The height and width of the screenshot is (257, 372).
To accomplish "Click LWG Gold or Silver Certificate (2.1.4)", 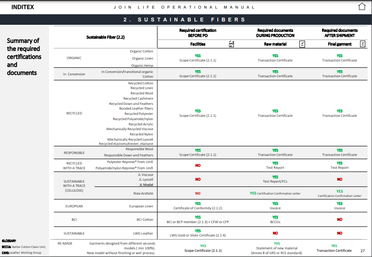I will (x=198, y=235).
